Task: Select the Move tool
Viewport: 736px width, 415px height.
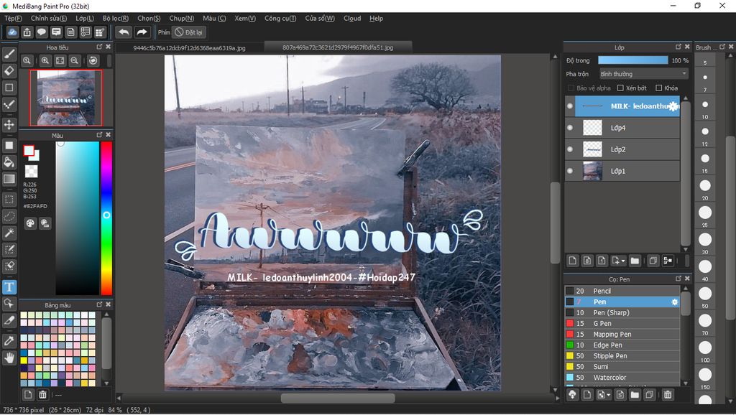Action: tap(9, 125)
